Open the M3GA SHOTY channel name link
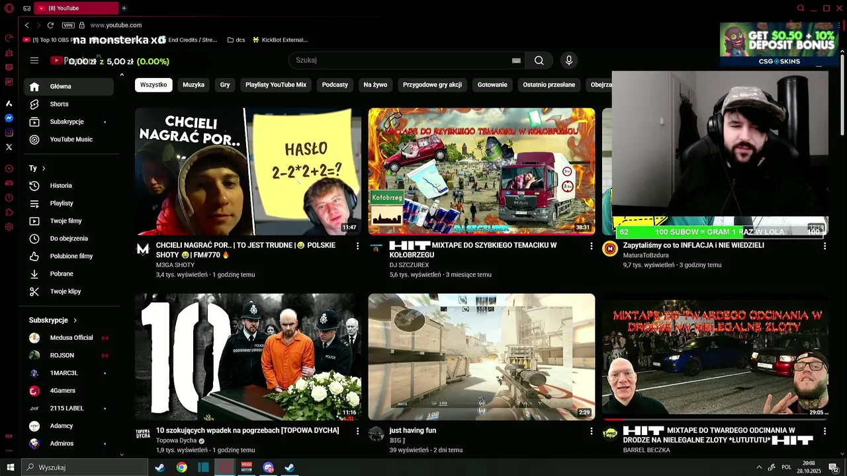 point(175,265)
